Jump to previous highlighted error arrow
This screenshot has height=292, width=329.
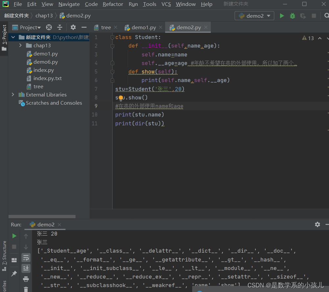320,38
